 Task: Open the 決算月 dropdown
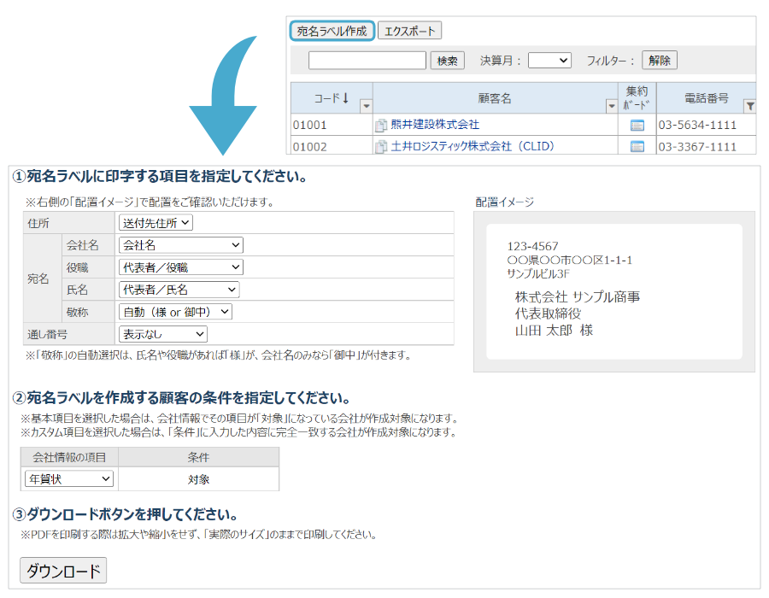(x=549, y=61)
